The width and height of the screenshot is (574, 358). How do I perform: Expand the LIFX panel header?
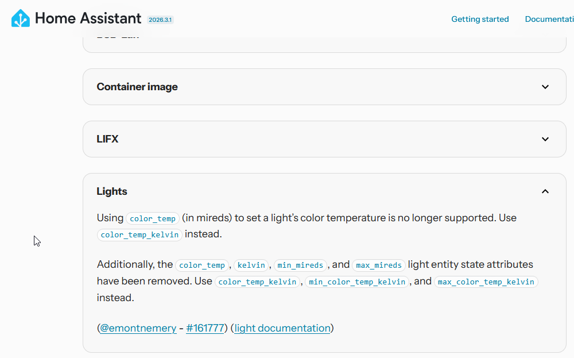click(324, 139)
